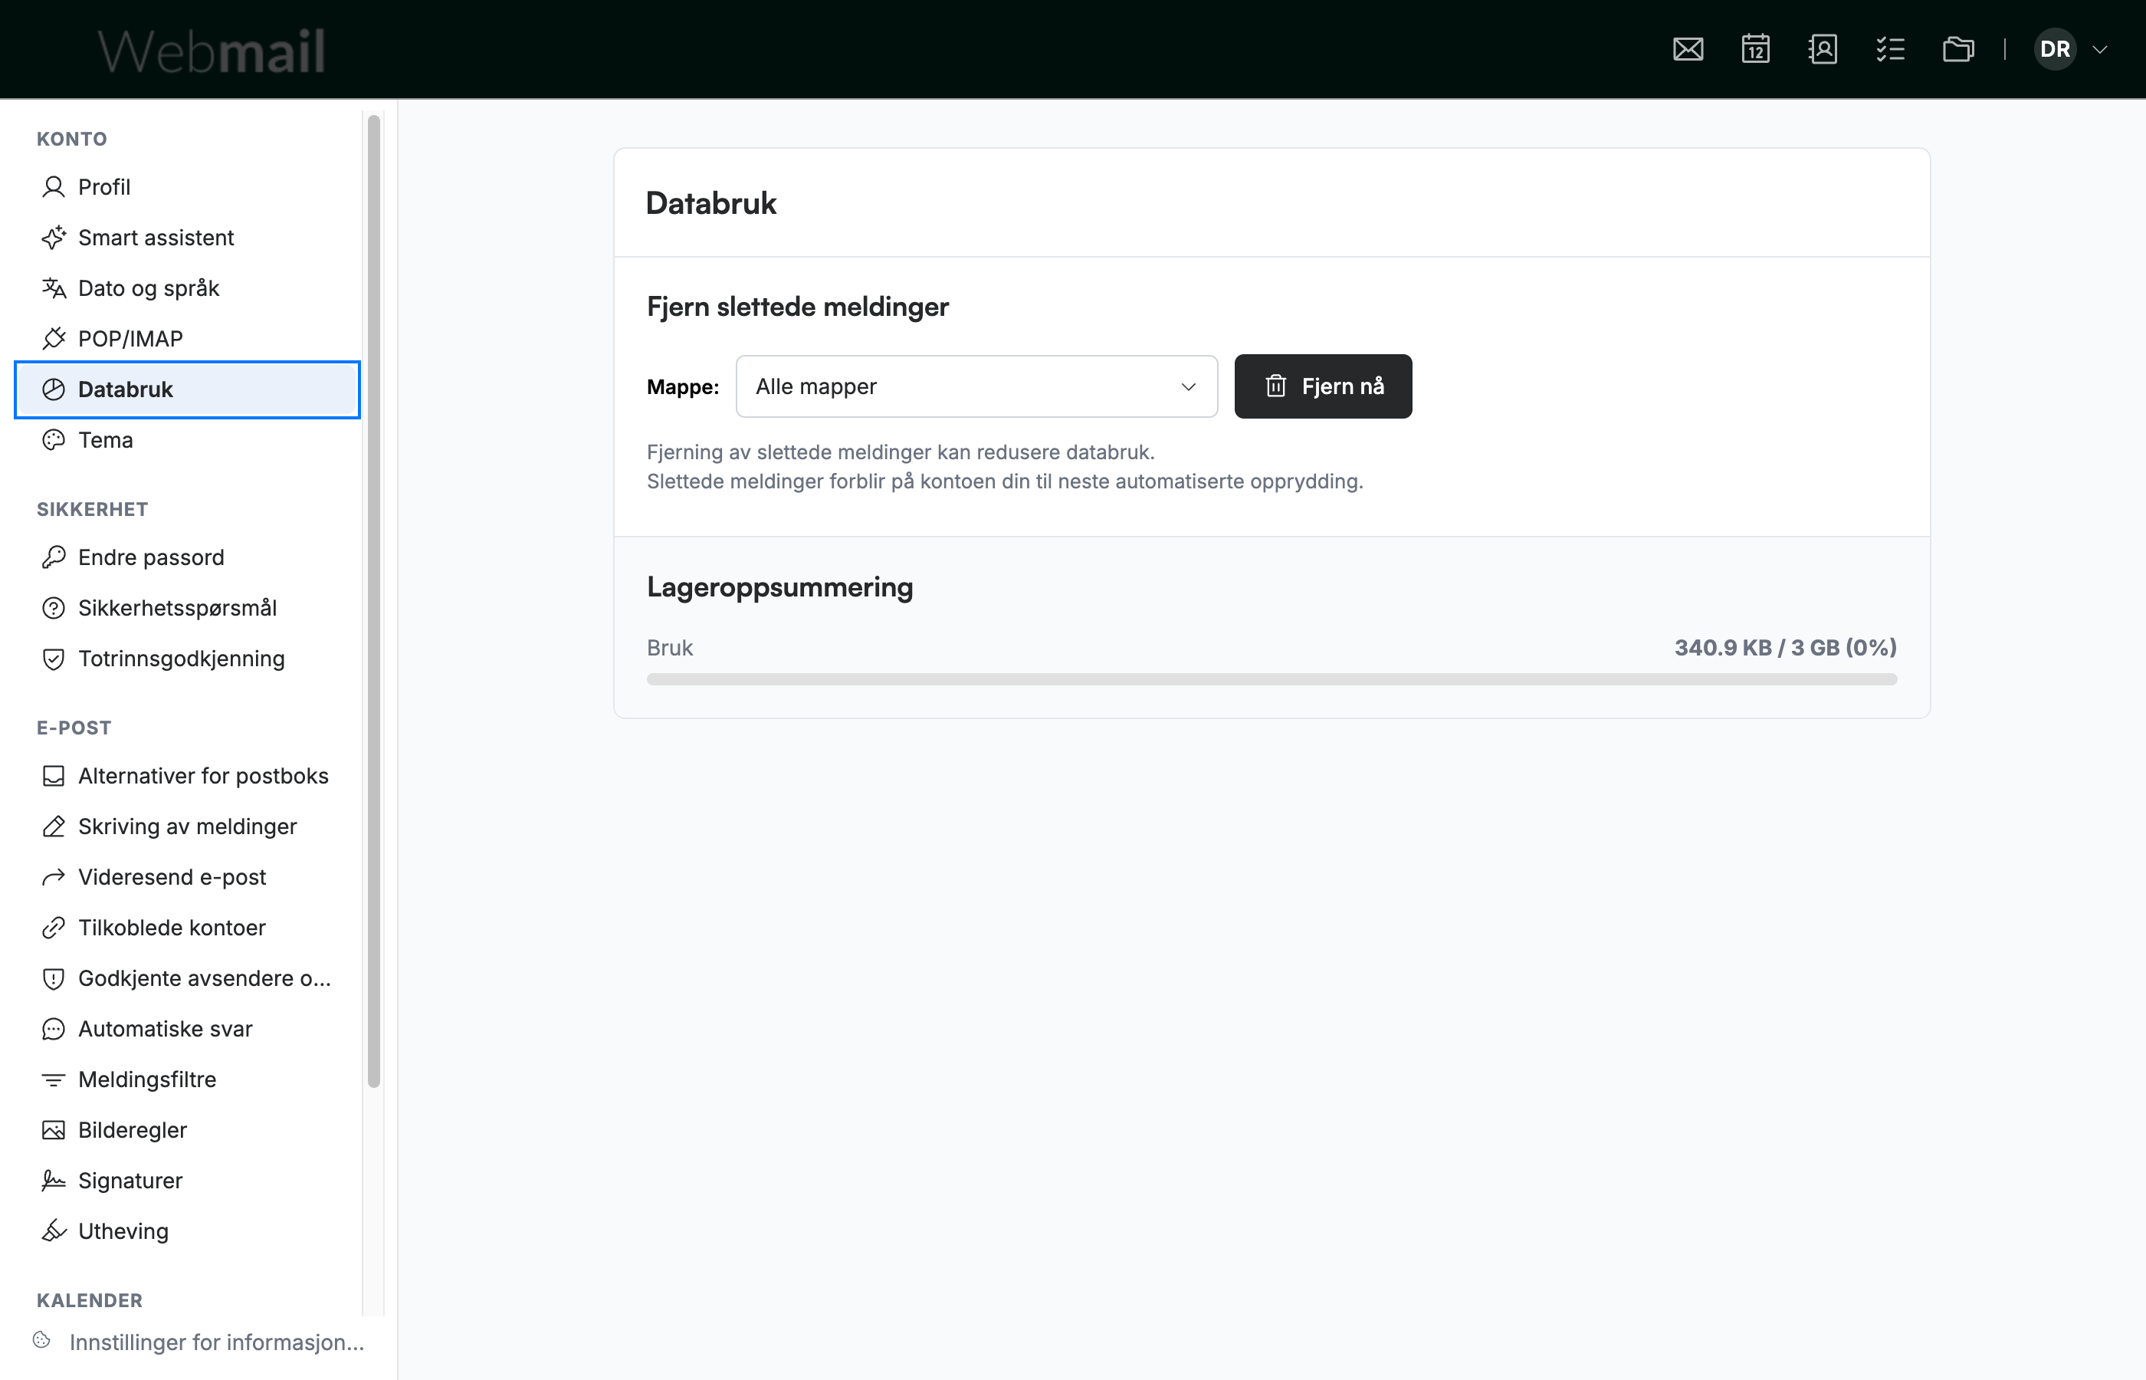Open the Profil settings page
The image size is (2146, 1380).
pos(187,186)
